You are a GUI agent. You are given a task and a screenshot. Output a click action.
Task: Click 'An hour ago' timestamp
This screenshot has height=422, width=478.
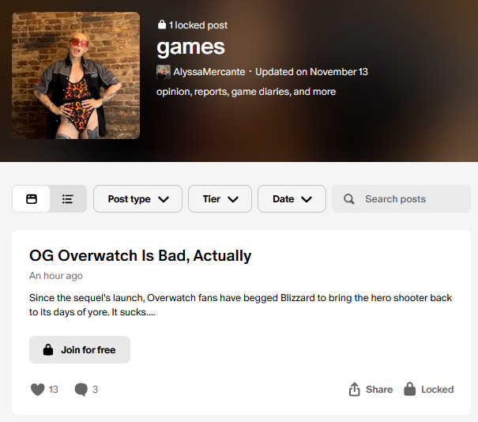[x=56, y=276]
